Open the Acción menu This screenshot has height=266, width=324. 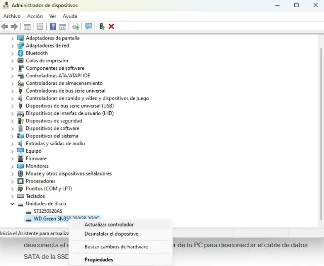tap(35, 16)
